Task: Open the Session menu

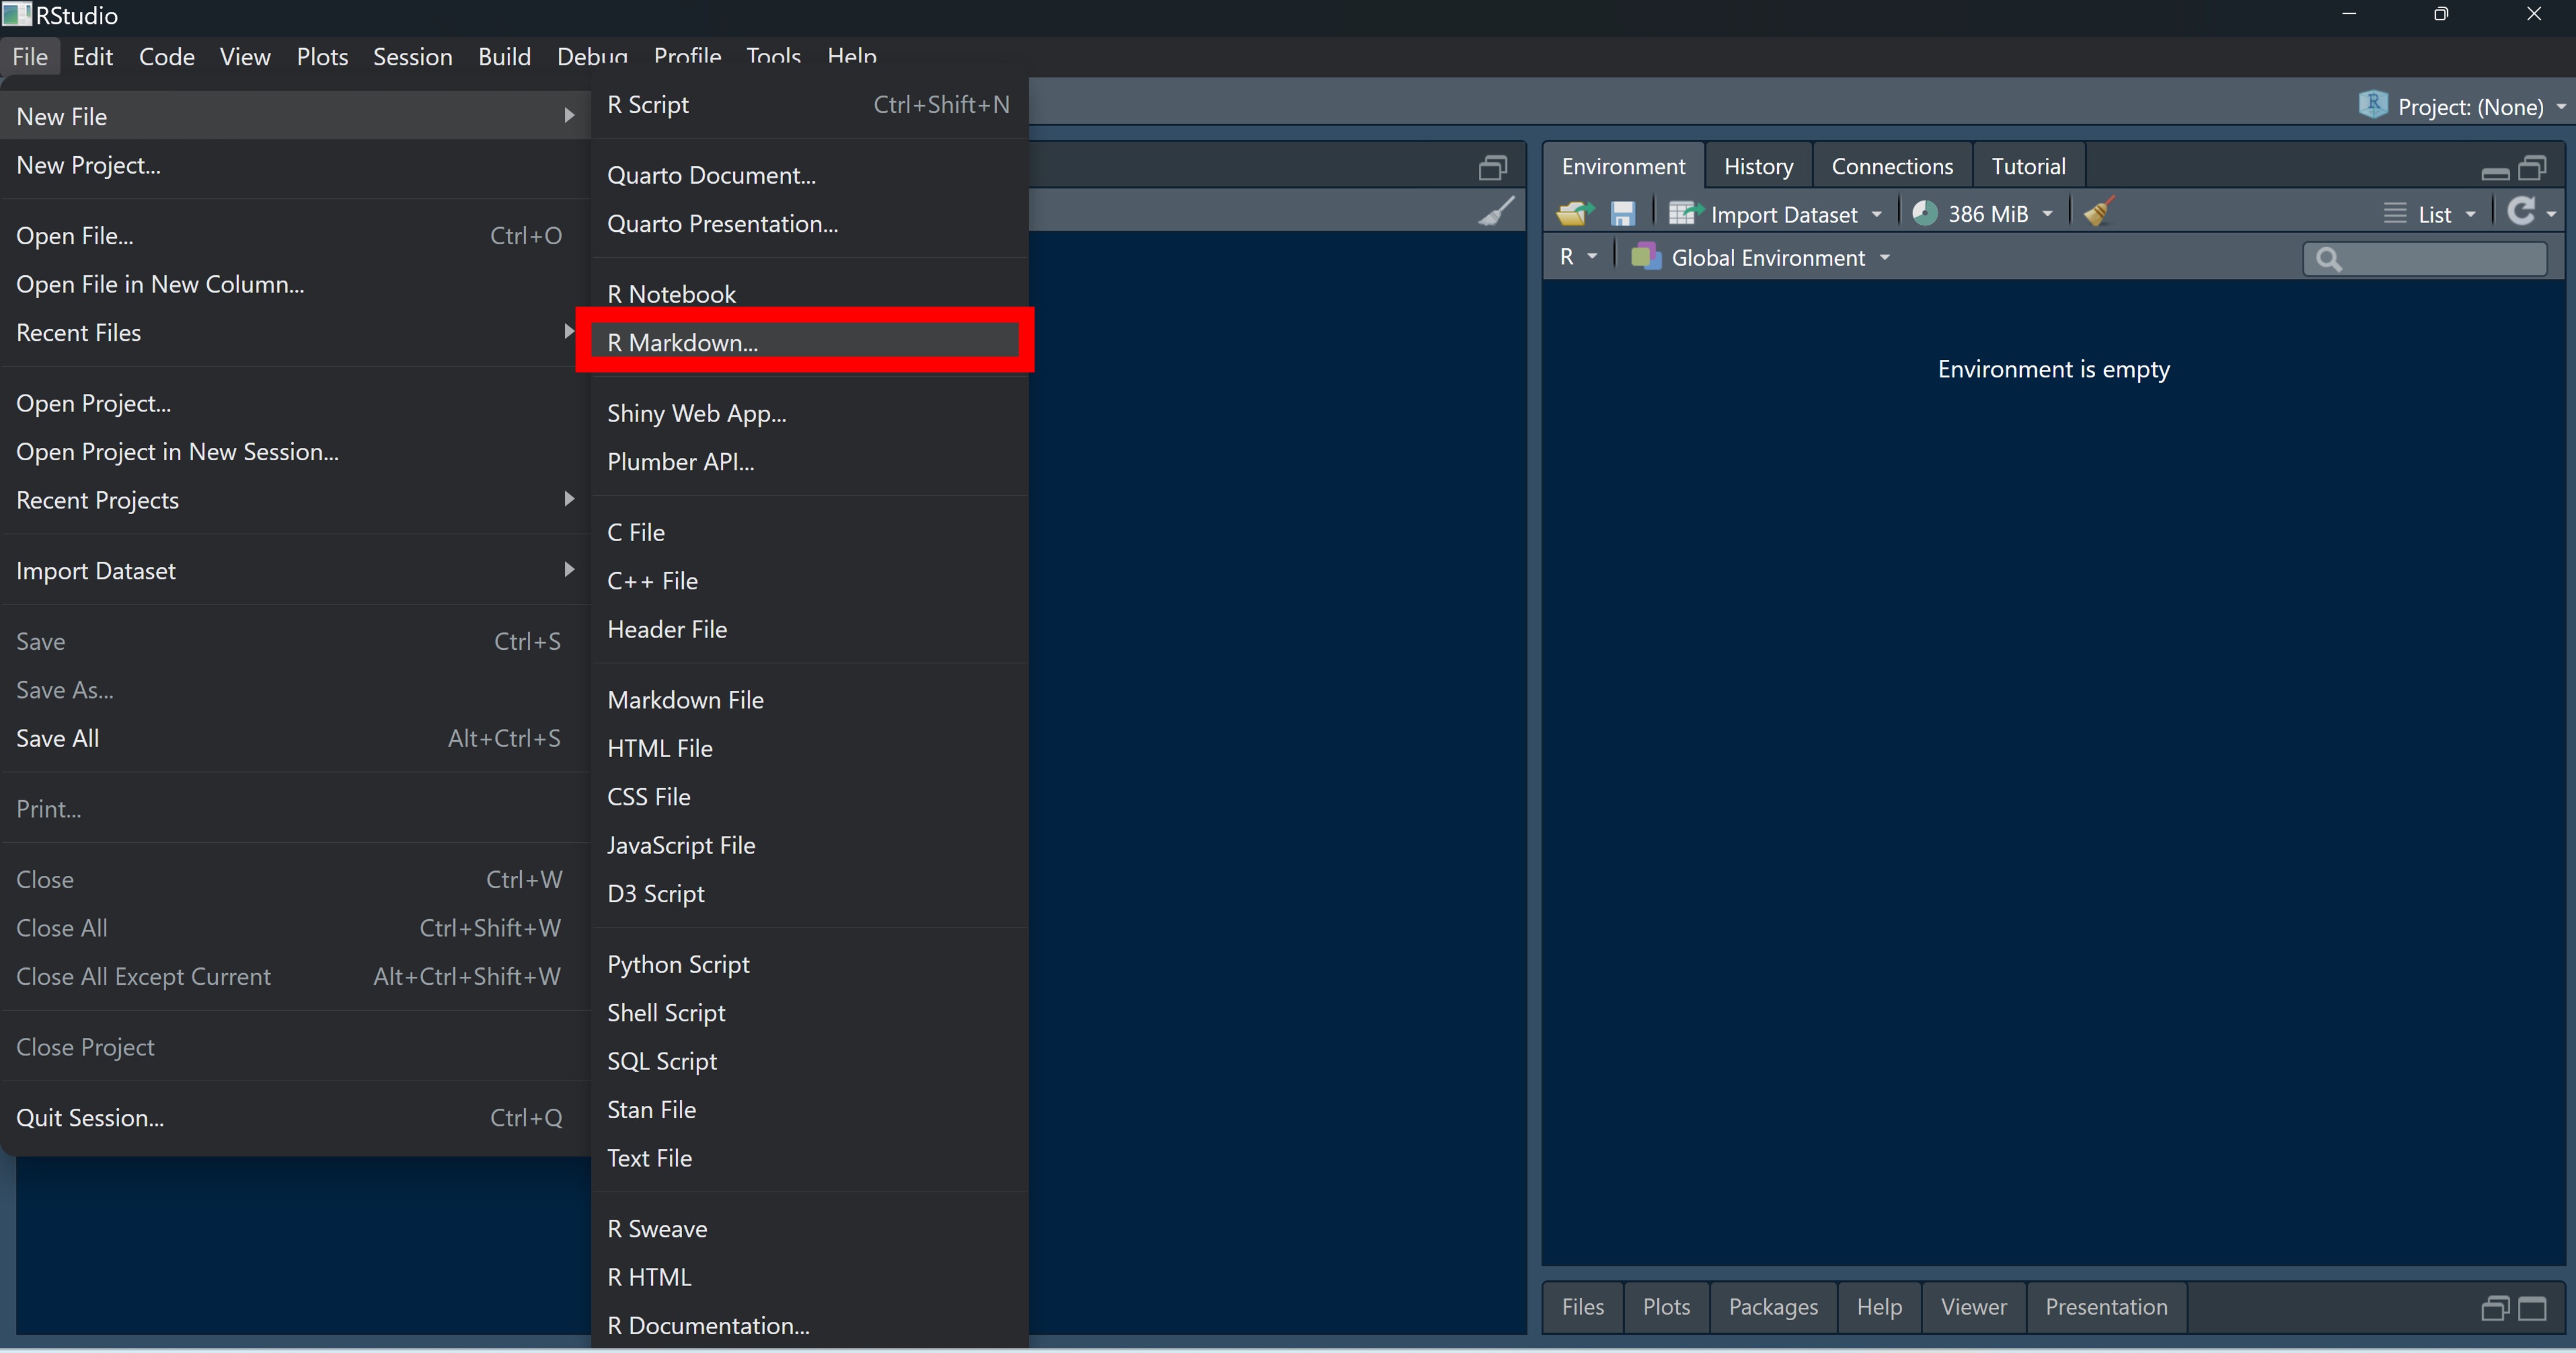Action: [412, 56]
